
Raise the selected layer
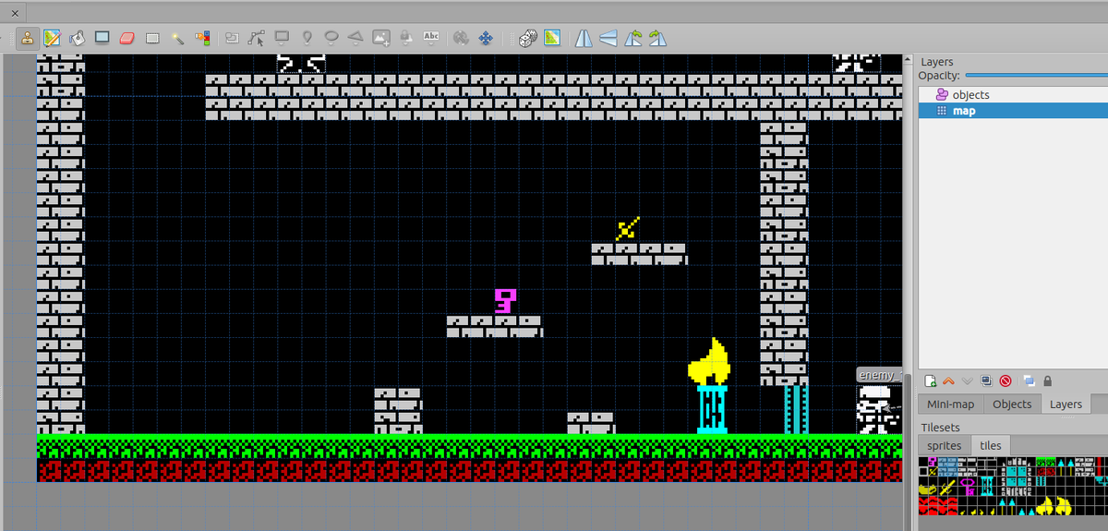tap(948, 380)
